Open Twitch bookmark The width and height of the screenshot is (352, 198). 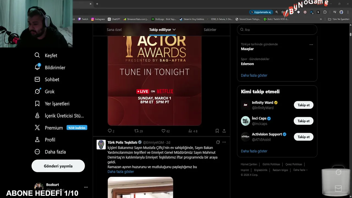click(83, 19)
